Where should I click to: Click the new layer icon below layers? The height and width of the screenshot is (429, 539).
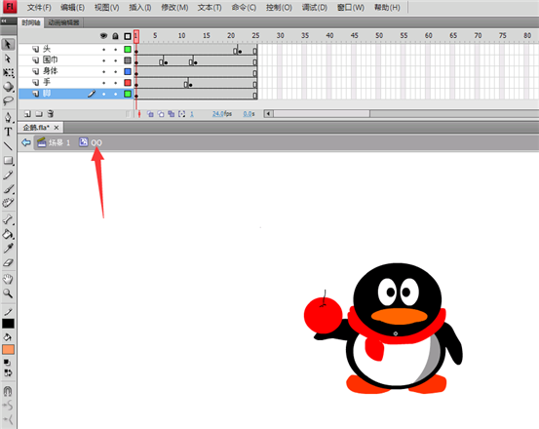(28, 114)
